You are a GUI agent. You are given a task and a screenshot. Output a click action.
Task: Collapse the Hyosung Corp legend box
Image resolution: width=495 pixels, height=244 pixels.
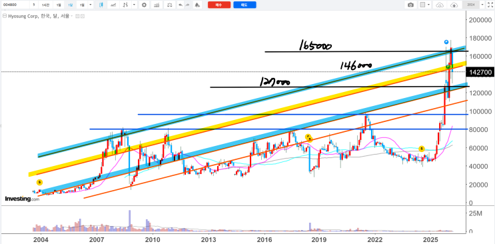click(4, 16)
